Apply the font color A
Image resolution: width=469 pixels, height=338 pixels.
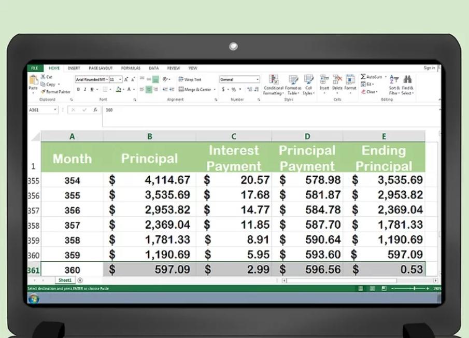click(x=129, y=89)
